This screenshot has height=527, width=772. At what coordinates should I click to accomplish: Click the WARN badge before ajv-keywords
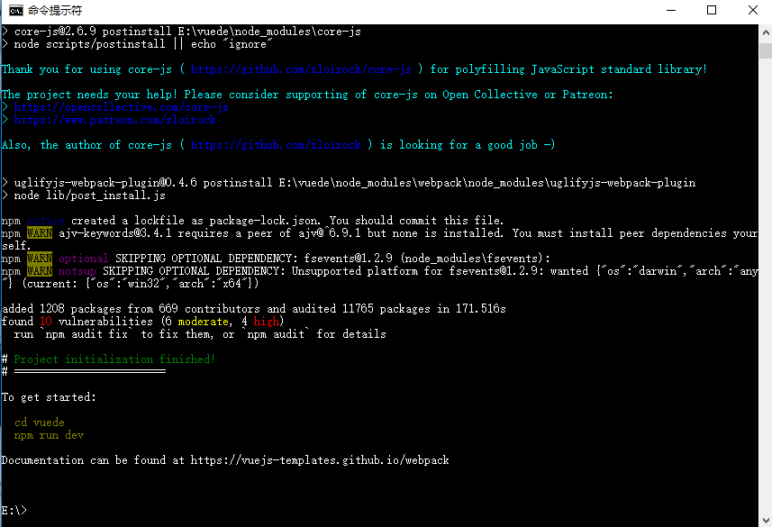[40, 233]
